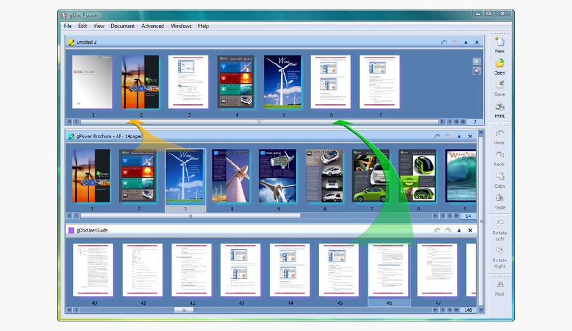The height and width of the screenshot is (331, 572).
Task: Collapse the Untitled 2 panel with the triangle
Action: click(466, 43)
